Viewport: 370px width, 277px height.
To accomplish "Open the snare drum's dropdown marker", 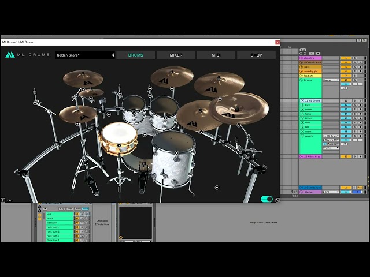I will click(x=119, y=145).
